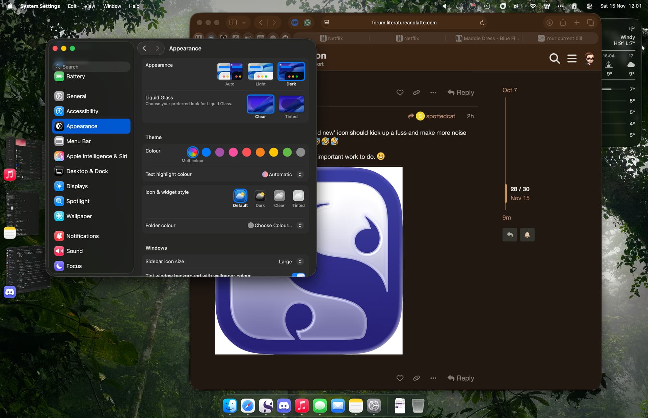The height and width of the screenshot is (418, 648).
Task: Open the forum hamburger menu
Action: pyautogui.click(x=572, y=58)
